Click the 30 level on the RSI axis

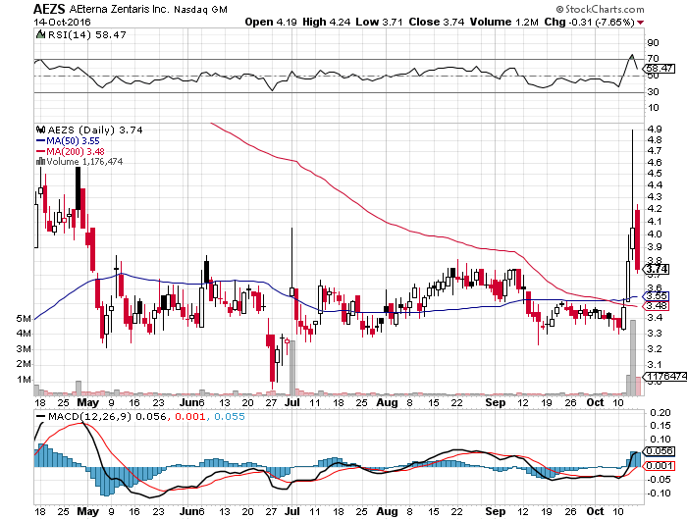click(653, 91)
